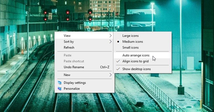
Task: Click the grayed-out Paste entry
Action: (85, 55)
